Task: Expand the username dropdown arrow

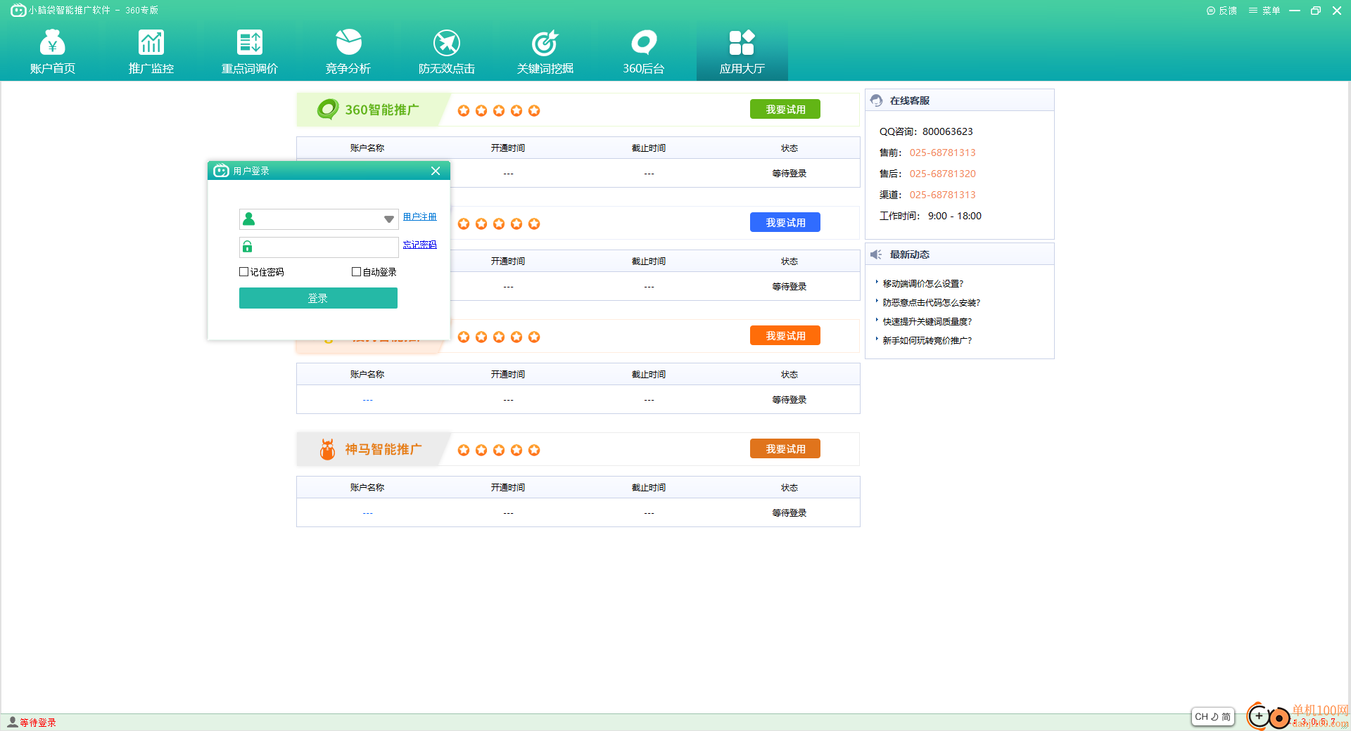Action: pos(388,219)
